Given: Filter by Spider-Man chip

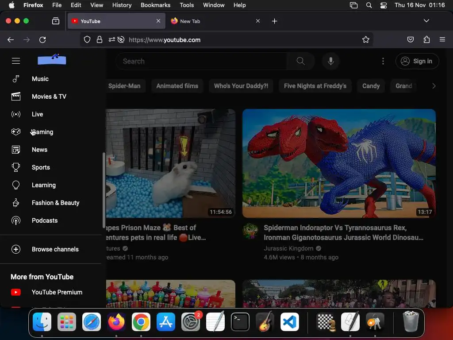Looking at the screenshot, I should (124, 86).
